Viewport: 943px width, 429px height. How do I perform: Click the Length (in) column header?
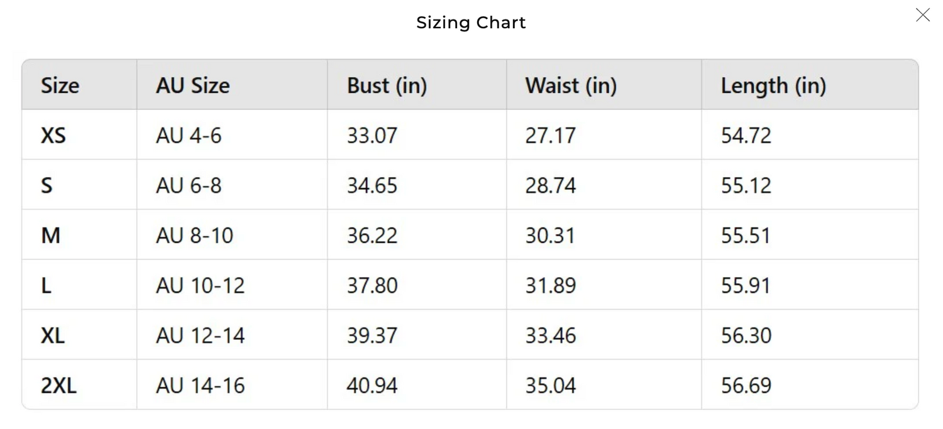(773, 85)
